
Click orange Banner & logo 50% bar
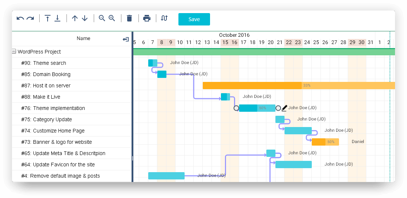[325, 142]
